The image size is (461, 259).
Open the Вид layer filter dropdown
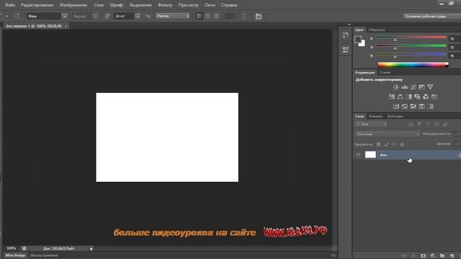coord(371,124)
